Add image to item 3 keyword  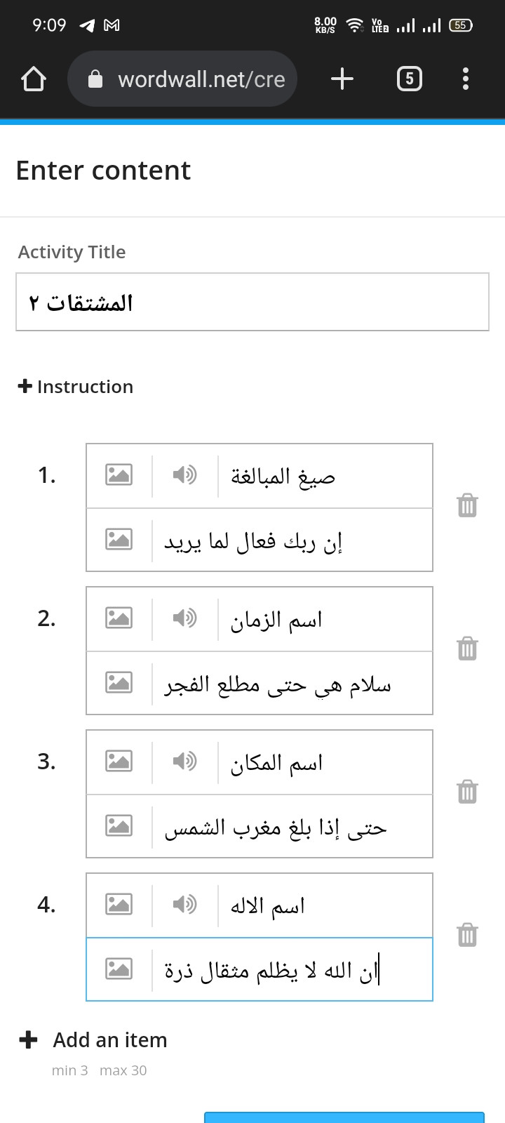coord(119,761)
